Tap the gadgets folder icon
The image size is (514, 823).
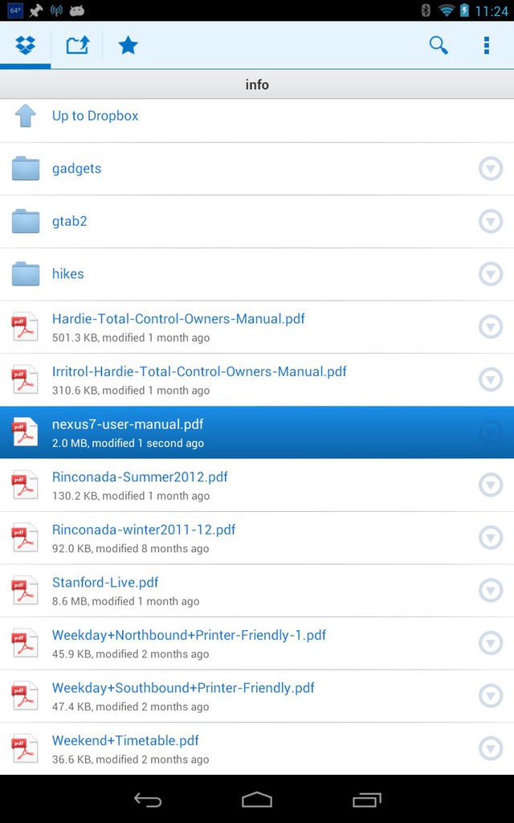pyautogui.click(x=26, y=169)
